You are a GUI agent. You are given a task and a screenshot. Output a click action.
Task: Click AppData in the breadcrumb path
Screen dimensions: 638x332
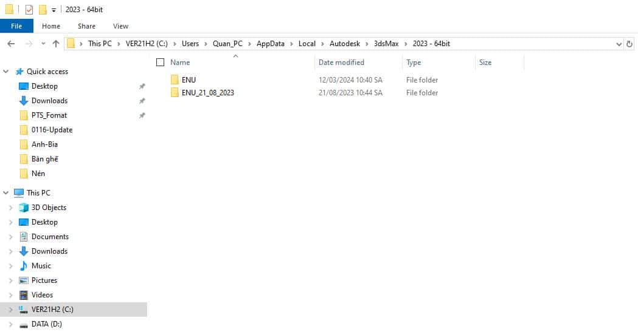[270, 44]
